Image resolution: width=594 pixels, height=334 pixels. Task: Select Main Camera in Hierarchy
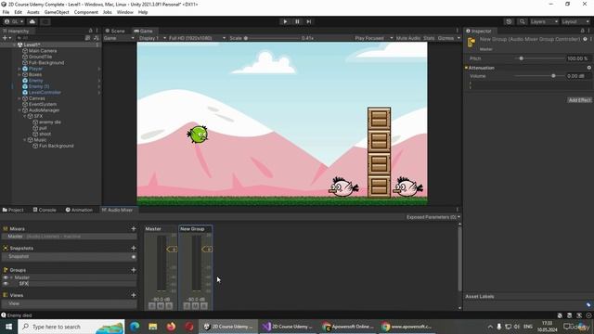click(x=43, y=51)
